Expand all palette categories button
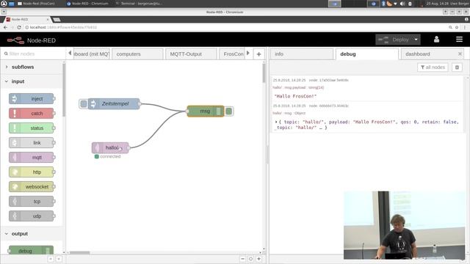The height and width of the screenshot is (264, 470). tap(59, 259)
